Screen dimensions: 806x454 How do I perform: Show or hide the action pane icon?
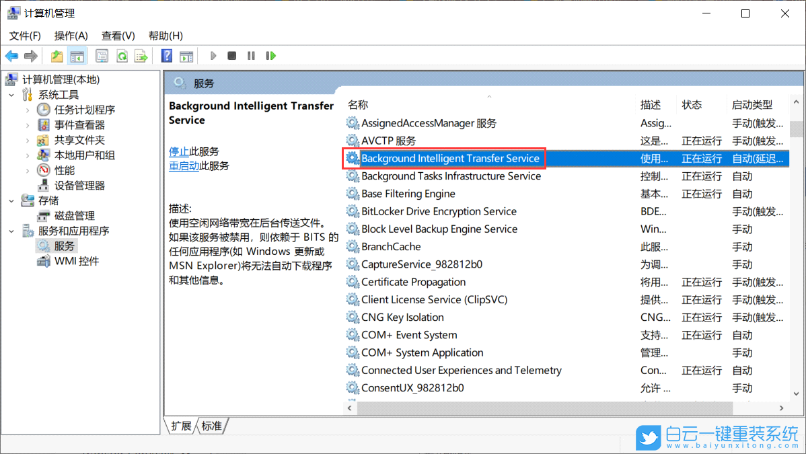(186, 56)
